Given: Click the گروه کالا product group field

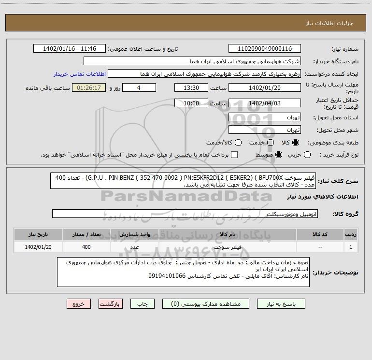Looking at the screenshot, I should pyautogui.click(x=186, y=214).
